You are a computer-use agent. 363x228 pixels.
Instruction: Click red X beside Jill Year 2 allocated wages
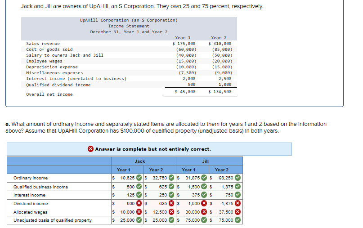pos(238,212)
